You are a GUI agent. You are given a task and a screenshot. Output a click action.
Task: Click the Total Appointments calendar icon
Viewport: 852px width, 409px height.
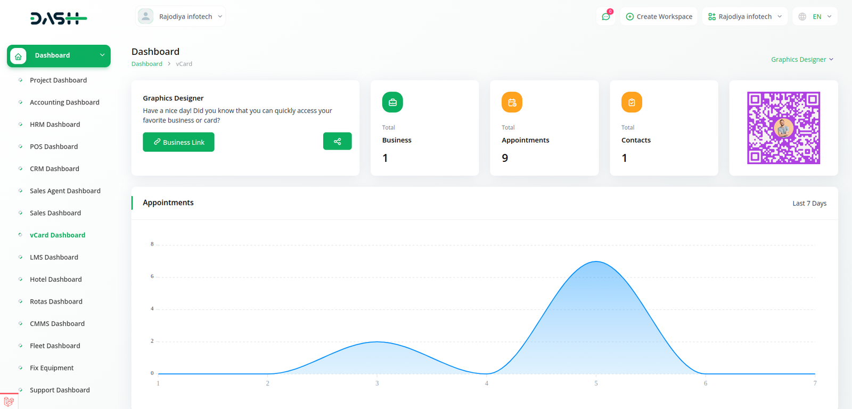[x=512, y=102]
